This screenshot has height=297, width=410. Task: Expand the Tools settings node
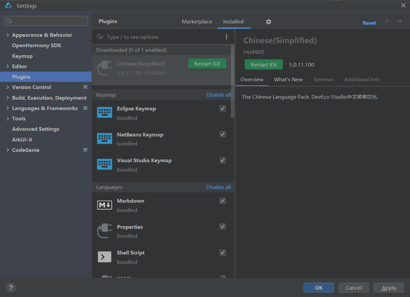pyautogui.click(x=8, y=118)
